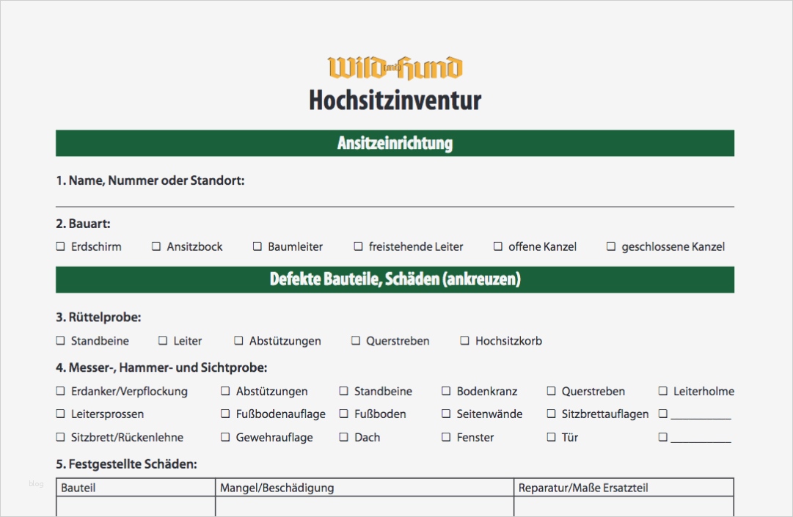The image size is (793, 517).
Task: Click the '5. Festgestellte Schäden:' heading
Action: coord(126,464)
